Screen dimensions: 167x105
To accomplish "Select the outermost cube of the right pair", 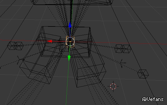I will click(x=127, y=49).
